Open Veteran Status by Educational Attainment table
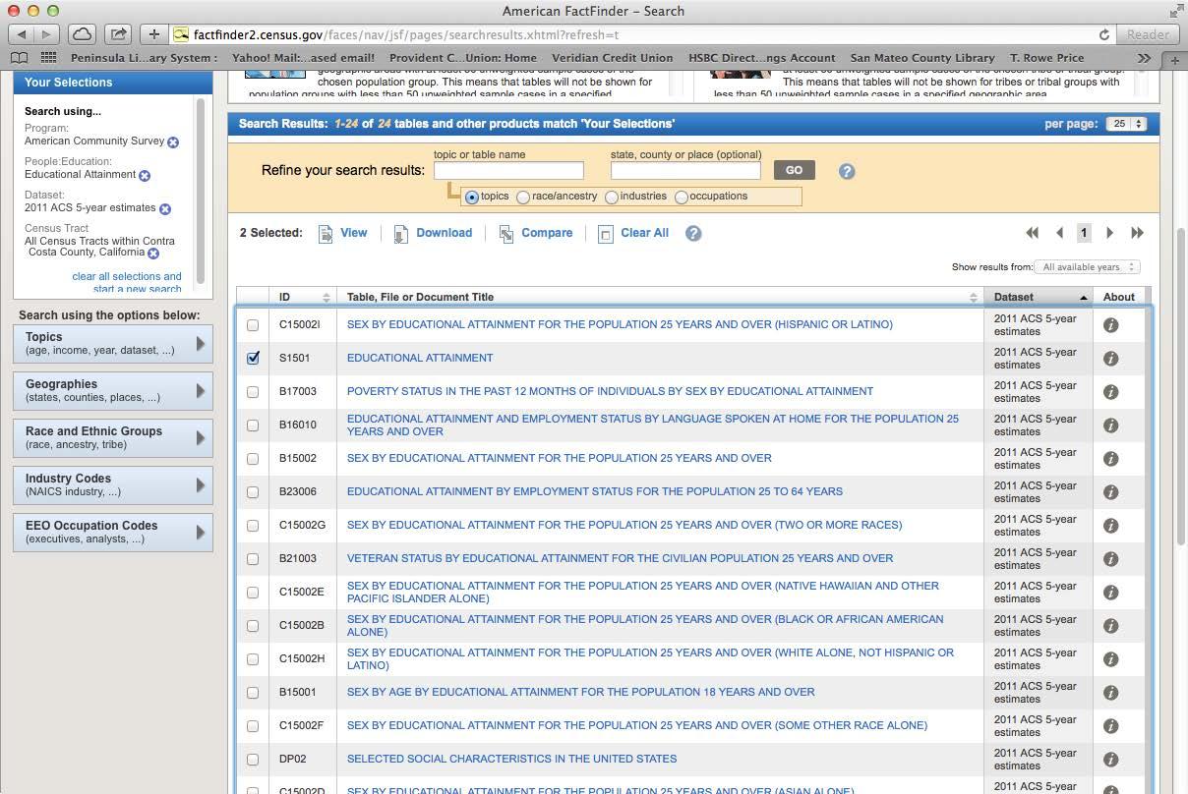The width and height of the screenshot is (1188, 794). (620, 558)
